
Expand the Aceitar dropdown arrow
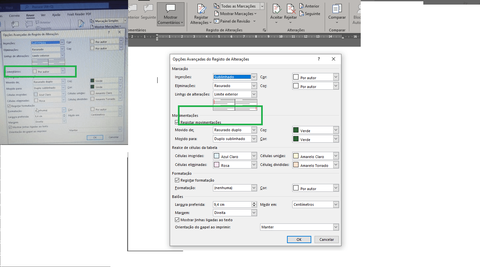coord(276,23)
